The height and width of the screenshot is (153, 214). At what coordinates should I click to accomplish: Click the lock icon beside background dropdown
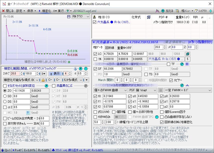pos(43,80)
